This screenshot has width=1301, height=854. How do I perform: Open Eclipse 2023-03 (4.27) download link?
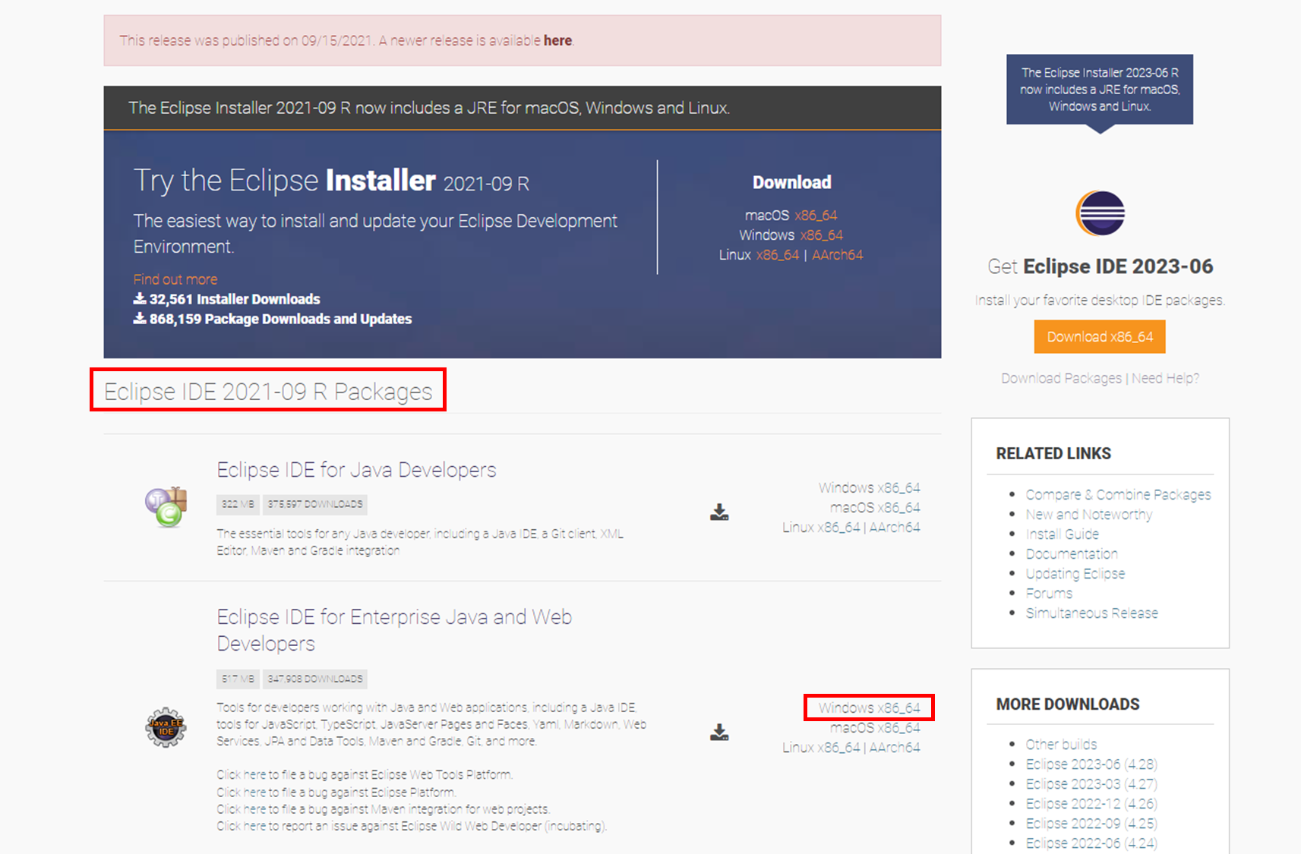click(1091, 783)
